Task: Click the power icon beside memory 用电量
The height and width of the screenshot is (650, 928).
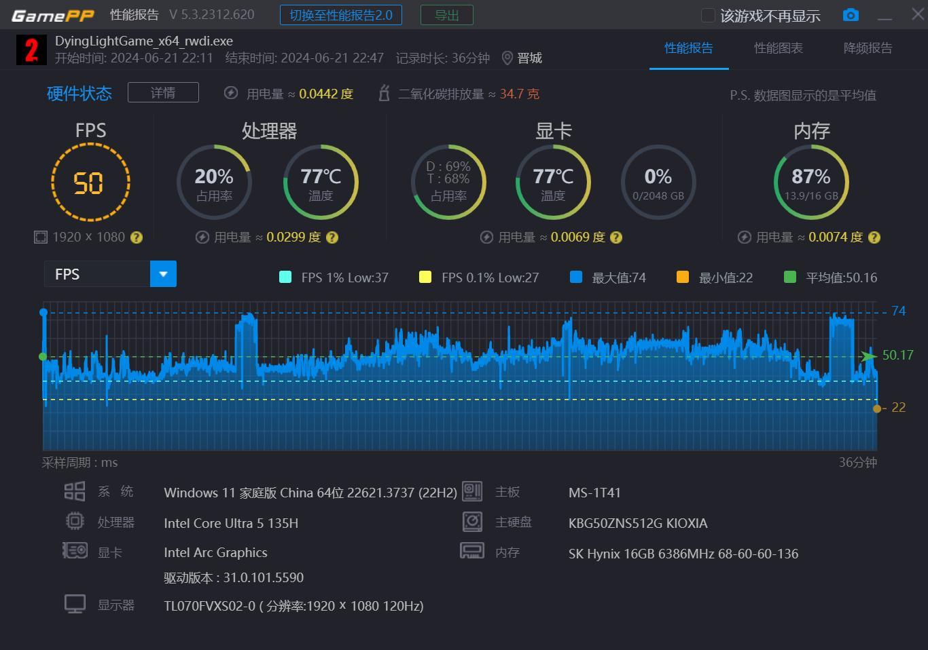Action: (745, 237)
